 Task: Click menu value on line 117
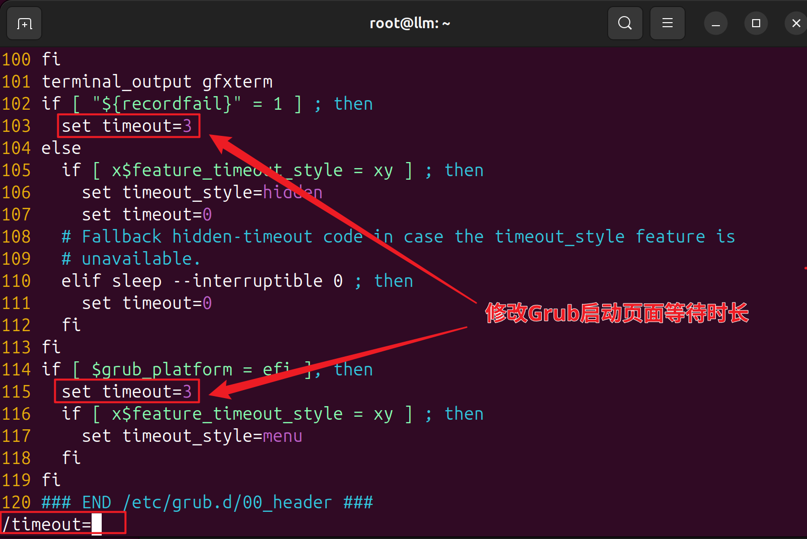pos(282,436)
